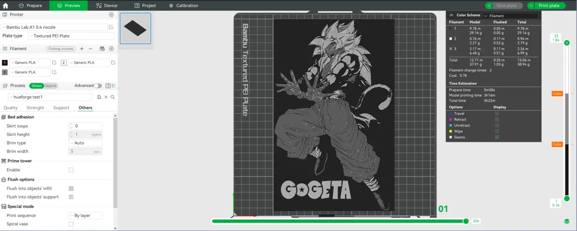577x231 pixels.
Task: Open filament 3 Generic PLA dropdown
Action: [x=30, y=72]
